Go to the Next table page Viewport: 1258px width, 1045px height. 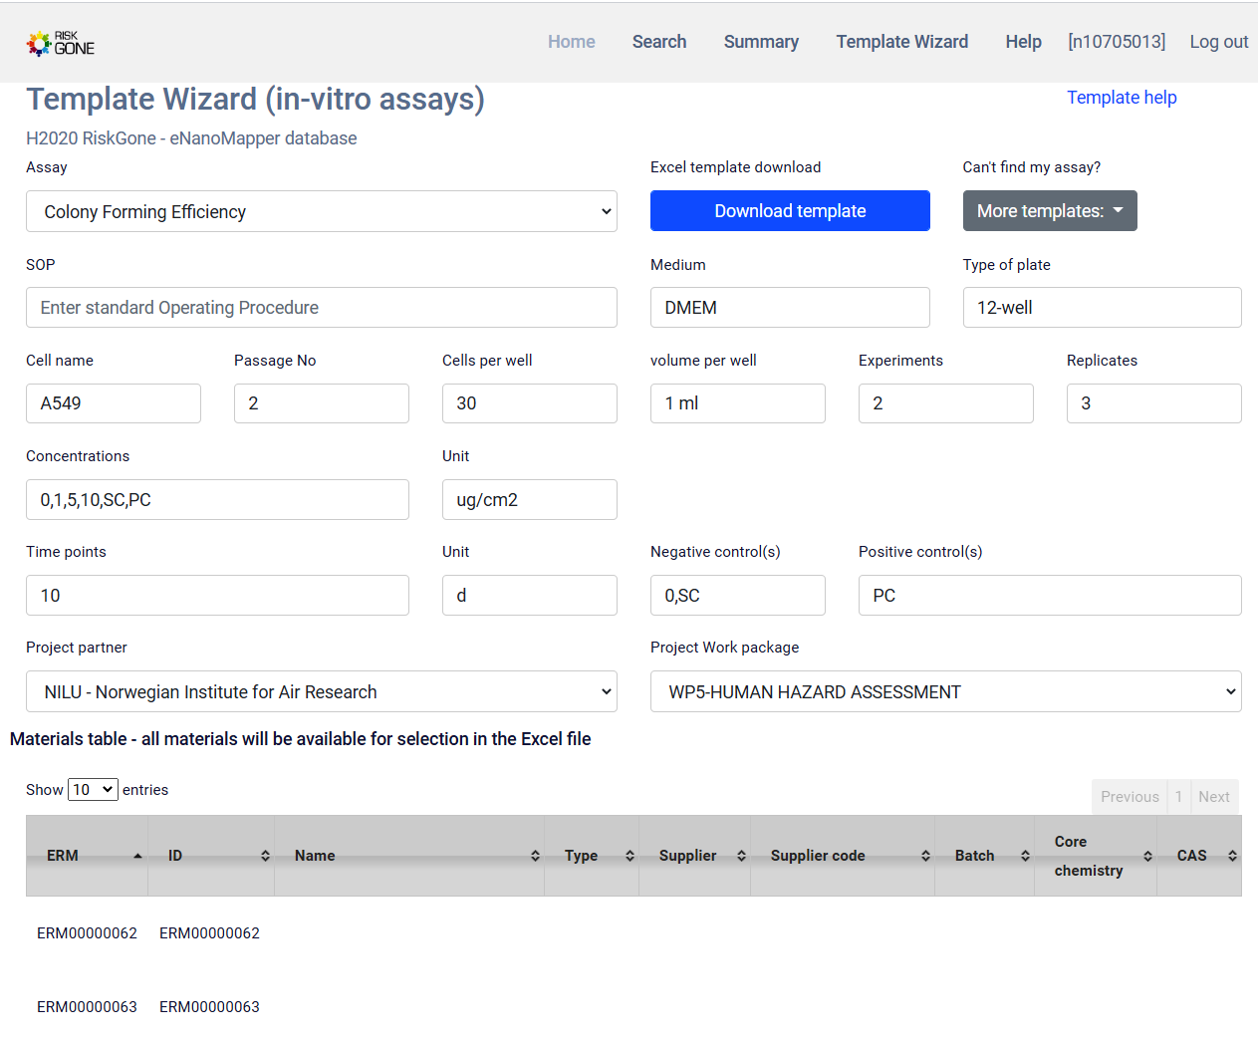pos(1213,797)
